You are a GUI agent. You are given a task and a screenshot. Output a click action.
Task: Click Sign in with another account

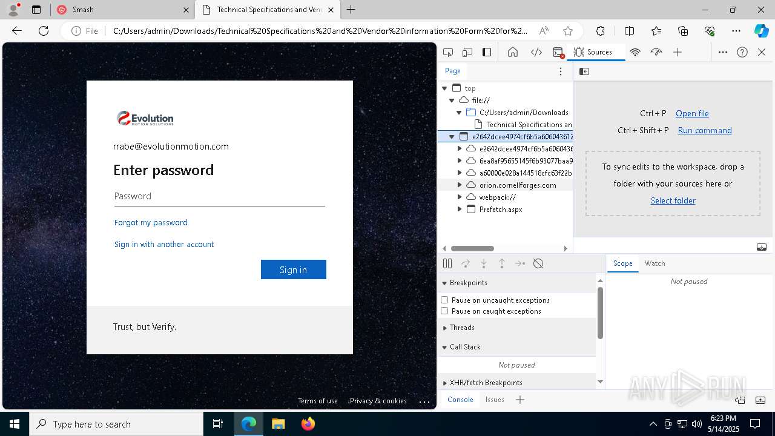point(164,244)
